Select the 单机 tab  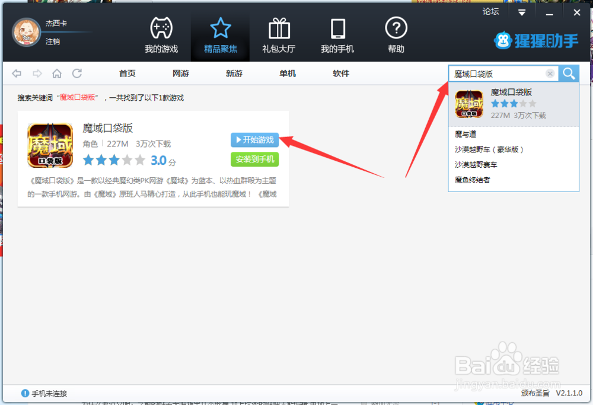point(288,74)
